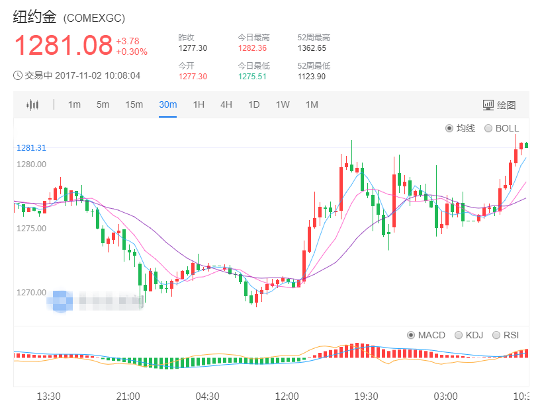Click the 1281.31 price axis label
Viewport: 540px width, 411px height.
coord(32,148)
